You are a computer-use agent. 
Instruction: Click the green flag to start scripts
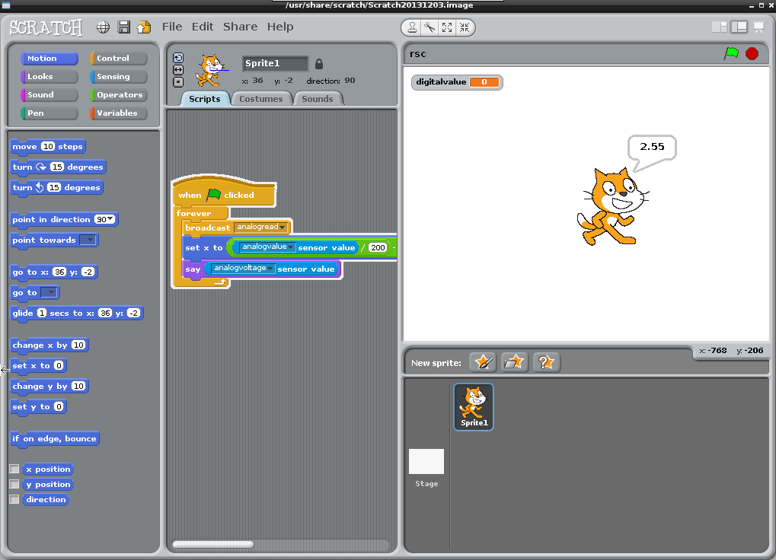point(731,53)
